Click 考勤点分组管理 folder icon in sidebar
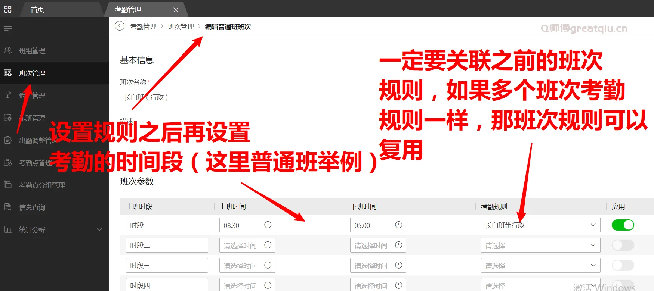 coord(8,185)
